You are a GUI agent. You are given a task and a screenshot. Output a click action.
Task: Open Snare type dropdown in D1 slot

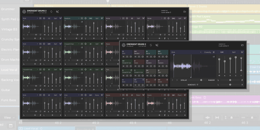click(x=113, y=95)
